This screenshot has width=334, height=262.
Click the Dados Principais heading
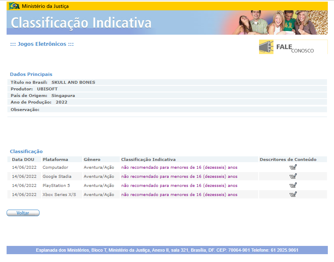click(x=31, y=74)
